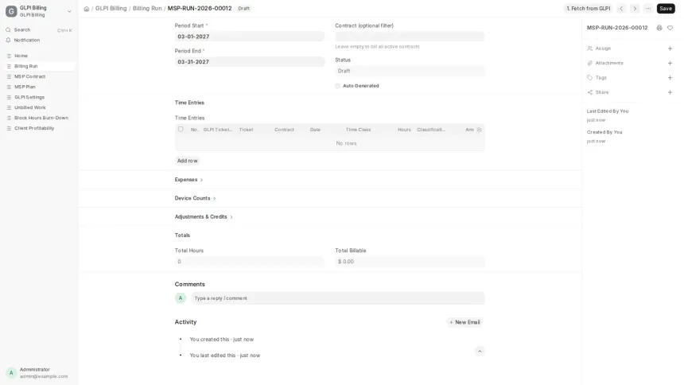The image size is (684, 385).
Task: Open Billing Run breadcrumb link
Action: pos(147,8)
